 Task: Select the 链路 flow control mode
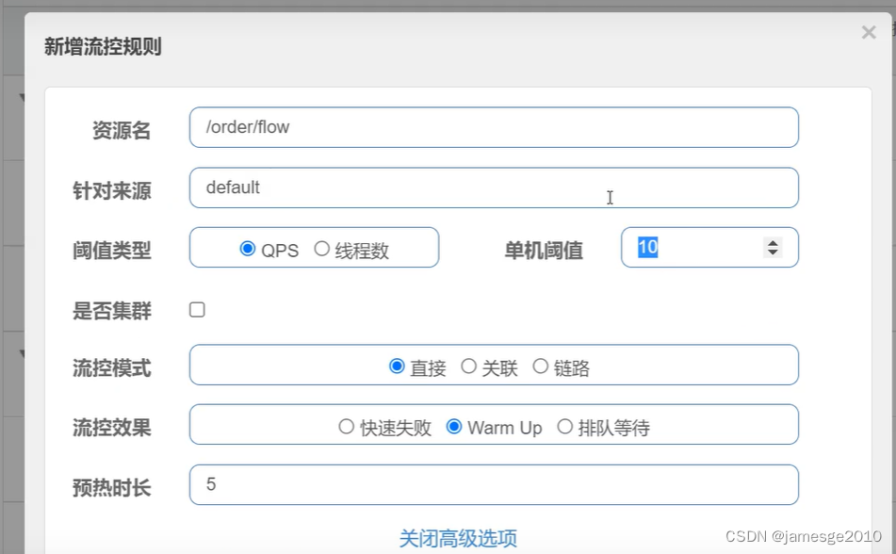tap(541, 366)
